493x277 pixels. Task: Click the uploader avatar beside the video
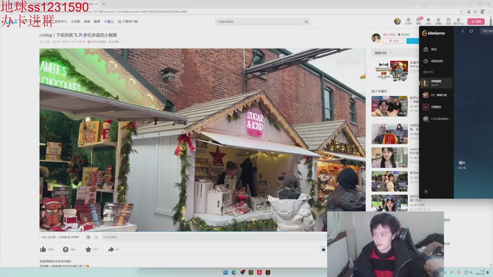coord(376,38)
